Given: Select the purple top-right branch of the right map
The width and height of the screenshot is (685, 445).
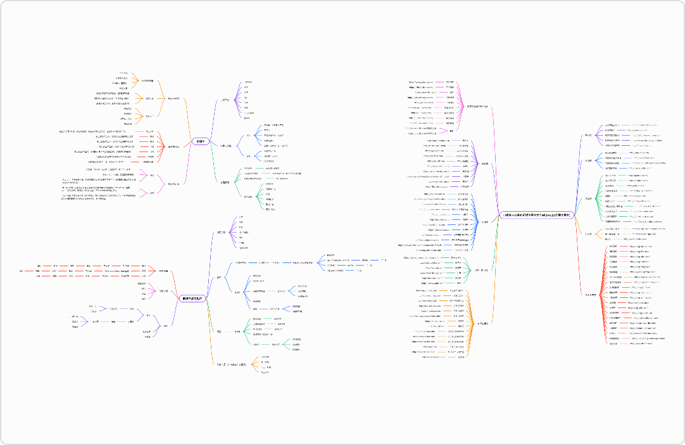Looking at the screenshot, I should coord(588,135).
